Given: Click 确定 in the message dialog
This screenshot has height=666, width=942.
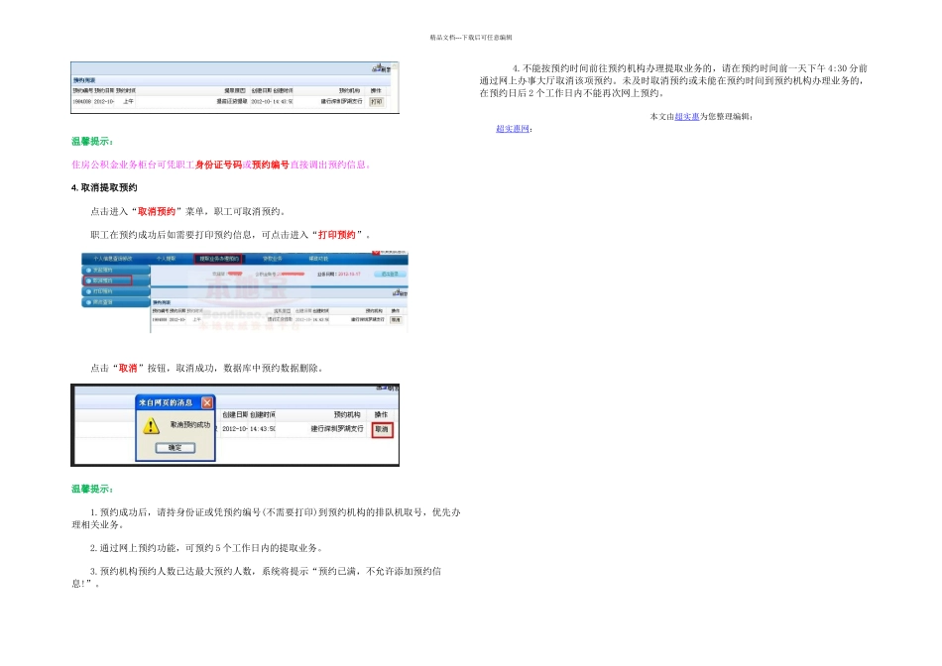Looking at the screenshot, I should tap(175, 447).
